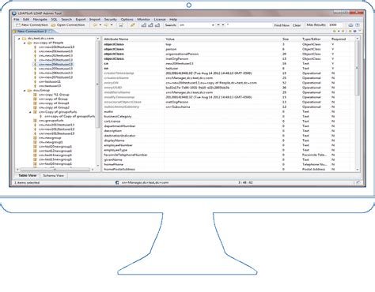
Task: Open the Edit menu
Action: click(26, 20)
